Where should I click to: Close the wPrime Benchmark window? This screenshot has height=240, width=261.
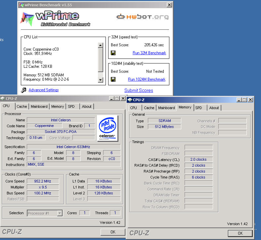coord(169,5)
